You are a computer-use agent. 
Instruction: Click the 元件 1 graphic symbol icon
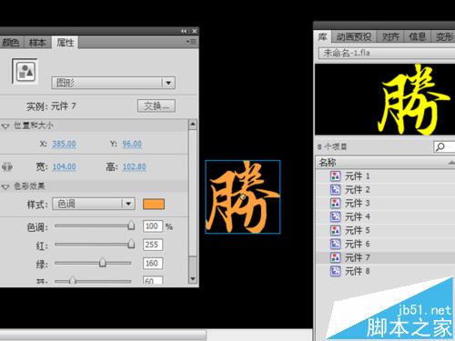coord(335,176)
